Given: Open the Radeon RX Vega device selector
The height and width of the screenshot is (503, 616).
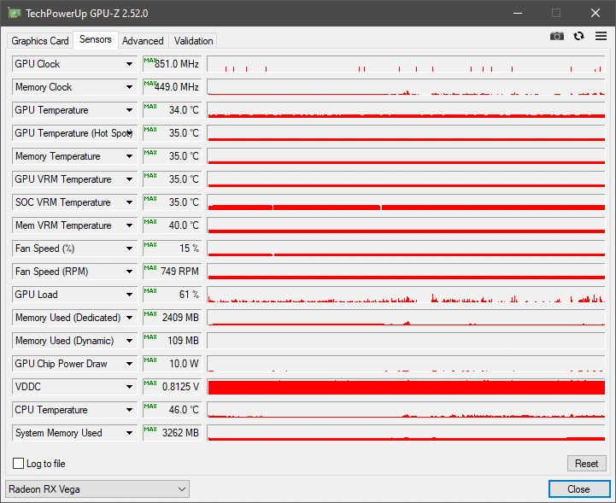Looking at the screenshot, I should tap(97, 489).
